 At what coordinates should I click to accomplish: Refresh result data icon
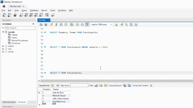(58, 86)
